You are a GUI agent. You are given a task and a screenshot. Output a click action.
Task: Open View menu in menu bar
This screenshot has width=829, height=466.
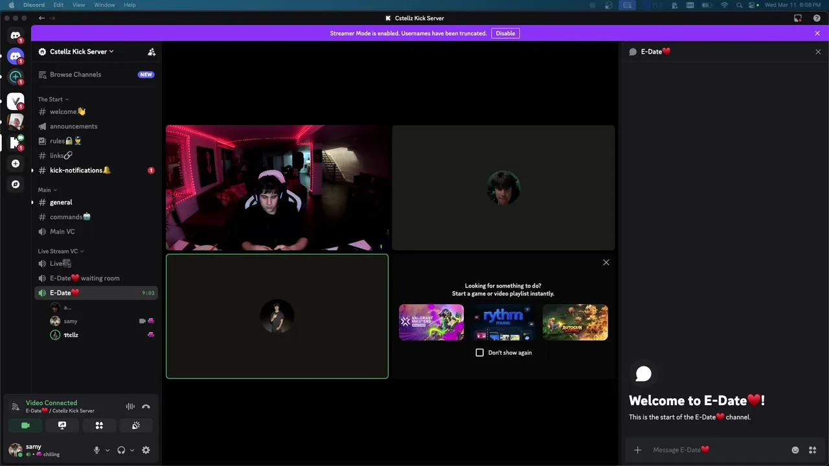coord(78,5)
